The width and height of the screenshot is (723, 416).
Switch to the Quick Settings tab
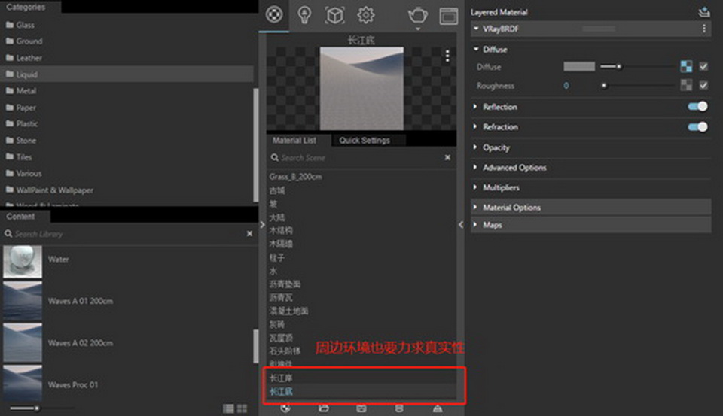click(x=365, y=140)
